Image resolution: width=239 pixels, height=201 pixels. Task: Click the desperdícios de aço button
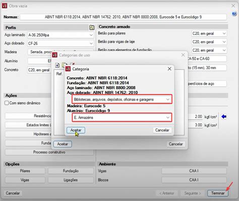coord(207,84)
